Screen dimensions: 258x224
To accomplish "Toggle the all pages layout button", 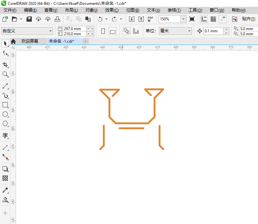I will tap(127, 31).
